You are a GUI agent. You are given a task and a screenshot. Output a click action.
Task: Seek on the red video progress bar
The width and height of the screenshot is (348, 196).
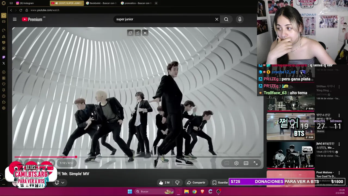pyautogui.click(x=138, y=157)
